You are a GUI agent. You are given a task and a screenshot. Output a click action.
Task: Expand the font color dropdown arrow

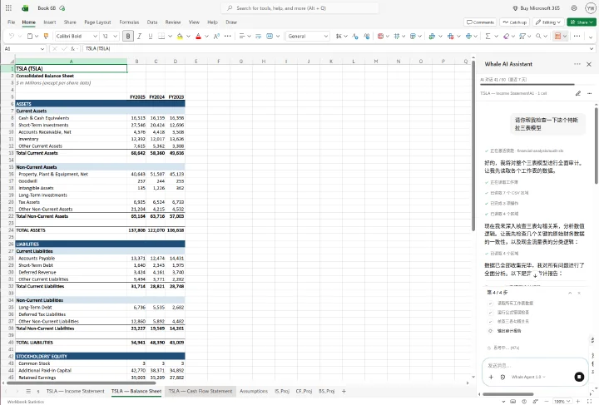coord(206,37)
